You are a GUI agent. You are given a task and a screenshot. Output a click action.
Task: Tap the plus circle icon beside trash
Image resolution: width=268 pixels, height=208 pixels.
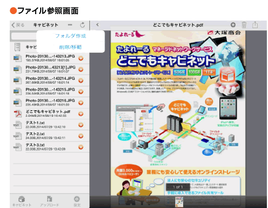(233, 25)
